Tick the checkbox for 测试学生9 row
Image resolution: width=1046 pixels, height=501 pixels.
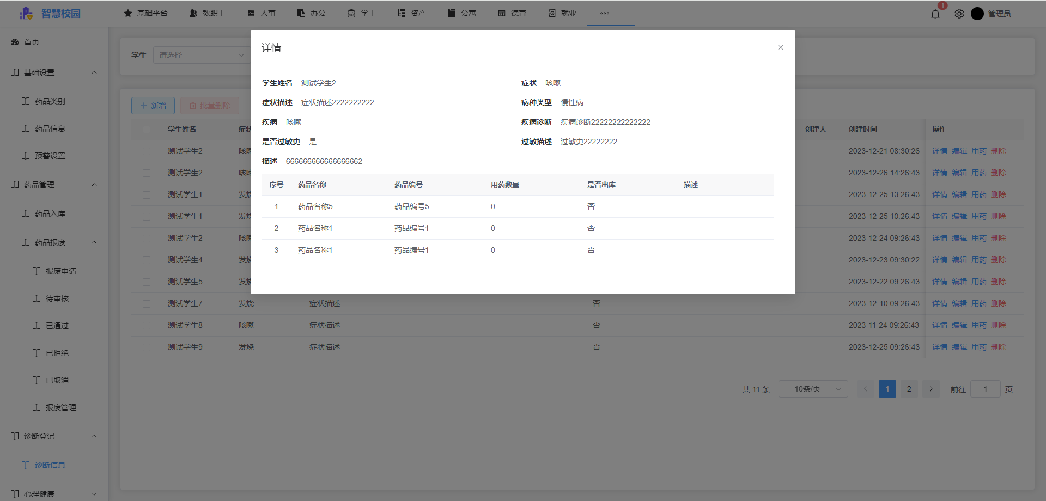coord(147,347)
